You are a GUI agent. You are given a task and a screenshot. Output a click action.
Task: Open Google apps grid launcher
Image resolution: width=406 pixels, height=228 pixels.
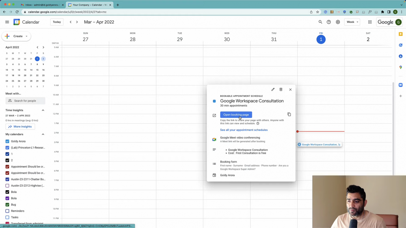(370, 22)
